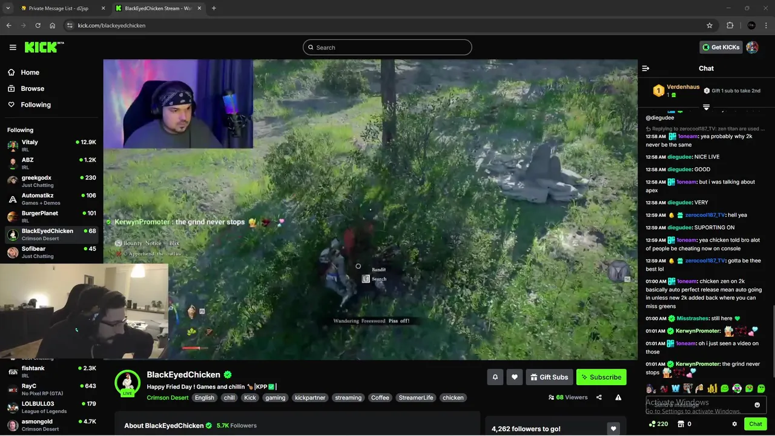
Task: Open the hamburger sidebar menu
Action: (13, 47)
